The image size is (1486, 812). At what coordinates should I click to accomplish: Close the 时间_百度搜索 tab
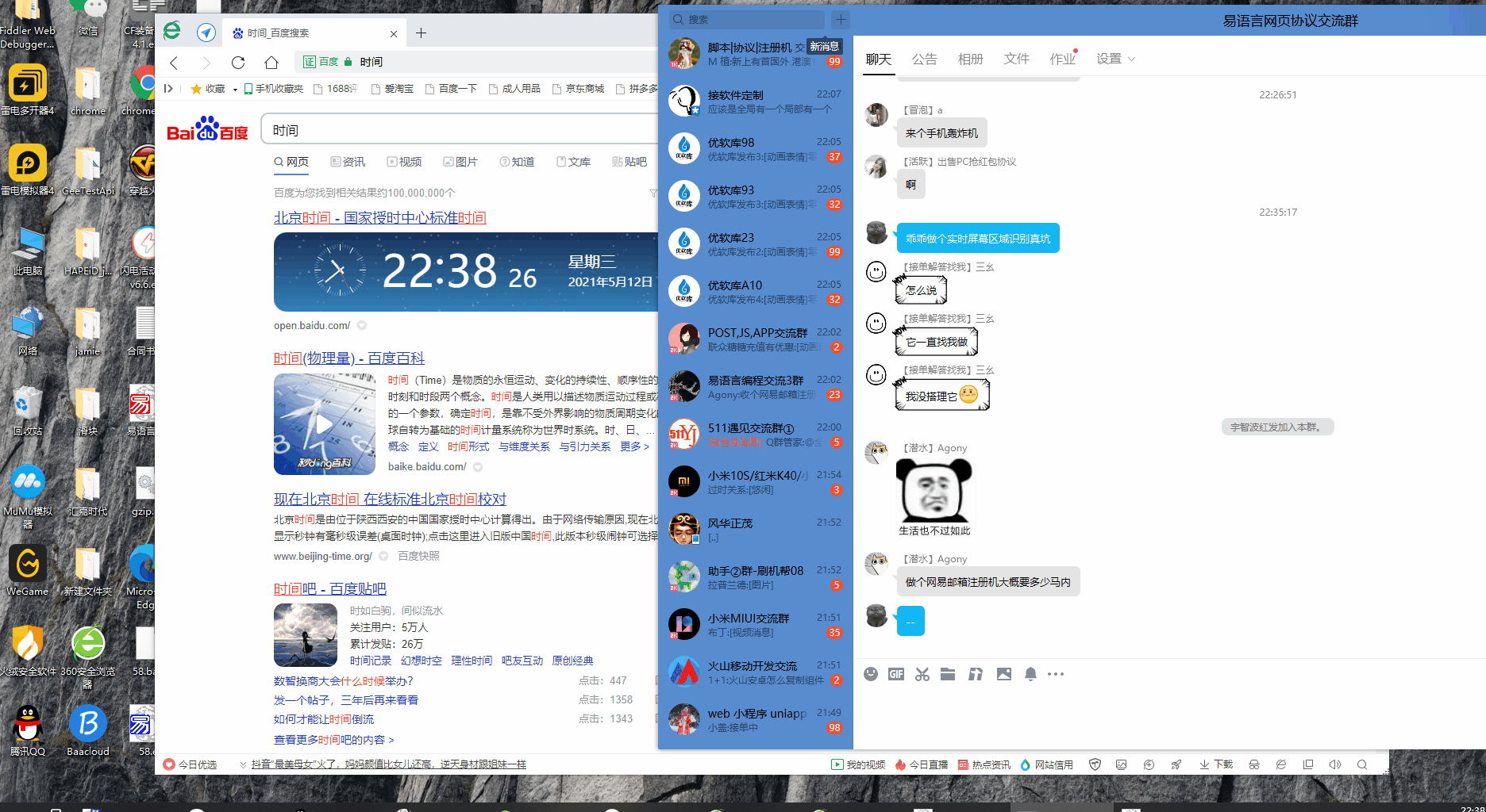(x=394, y=34)
